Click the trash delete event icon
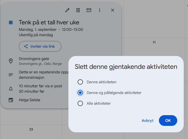188x139 pixels. coord(78,10)
